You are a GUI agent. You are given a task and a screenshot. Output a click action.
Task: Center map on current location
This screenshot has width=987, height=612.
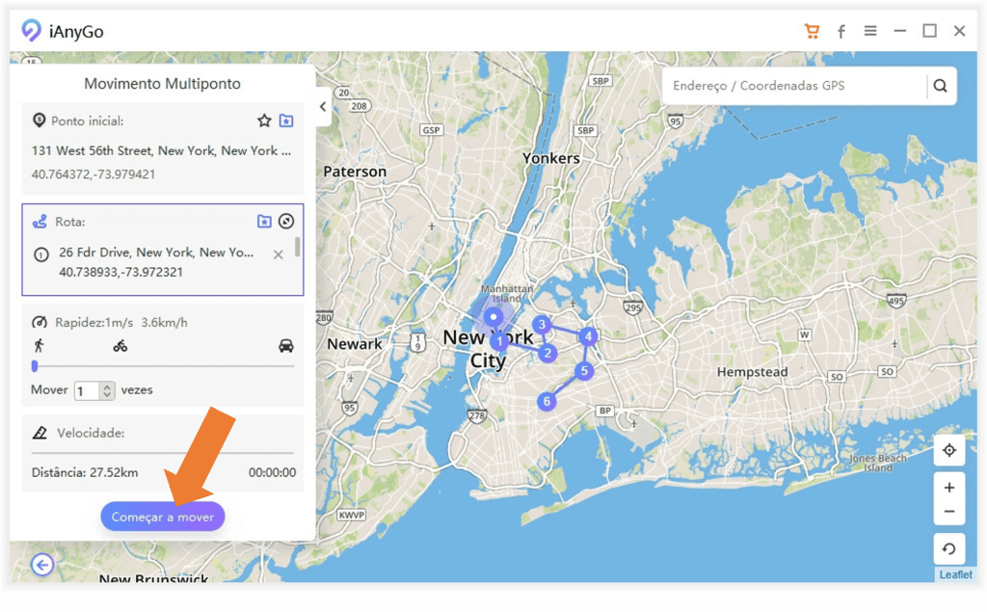tap(949, 450)
